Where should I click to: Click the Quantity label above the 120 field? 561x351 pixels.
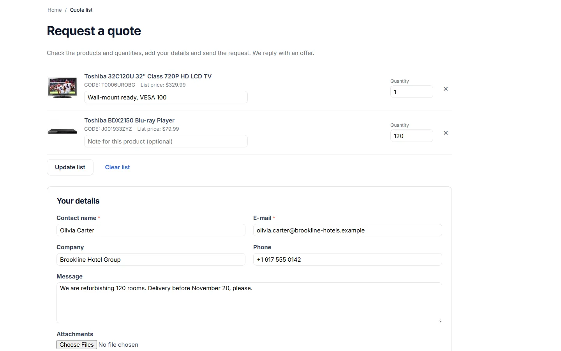click(400, 125)
